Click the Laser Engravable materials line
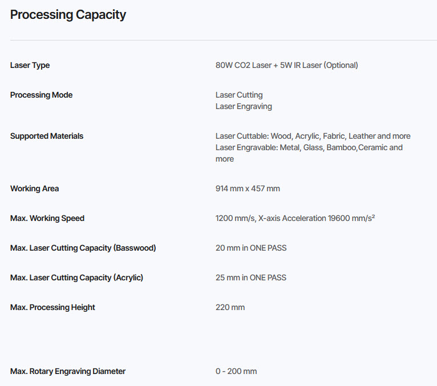The height and width of the screenshot is (386, 437). (x=309, y=153)
